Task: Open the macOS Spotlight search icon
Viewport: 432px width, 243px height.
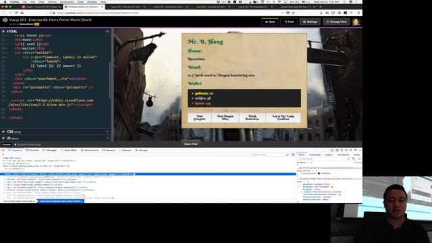Action: click(x=344, y=2)
